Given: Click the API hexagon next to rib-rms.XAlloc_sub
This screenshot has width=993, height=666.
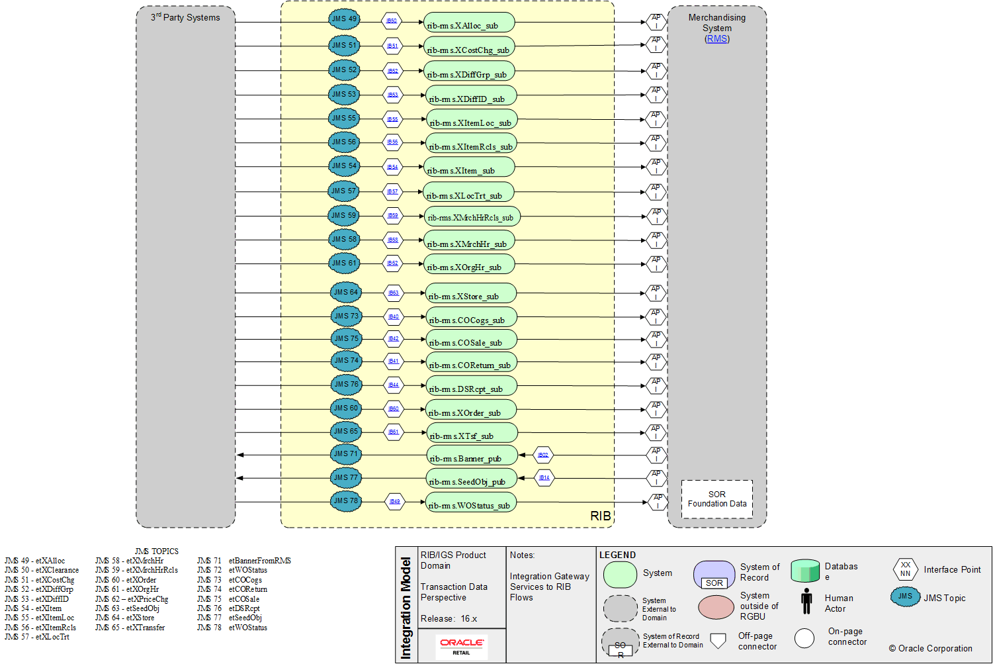Looking at the screenshot, I should 656,22.
